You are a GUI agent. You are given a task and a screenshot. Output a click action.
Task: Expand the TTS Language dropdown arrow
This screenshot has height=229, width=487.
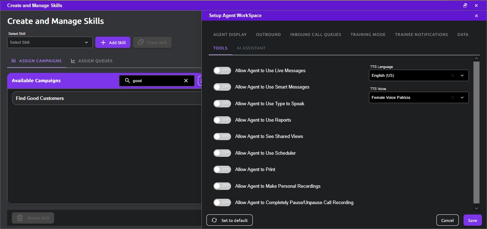[x=462, y=75]
